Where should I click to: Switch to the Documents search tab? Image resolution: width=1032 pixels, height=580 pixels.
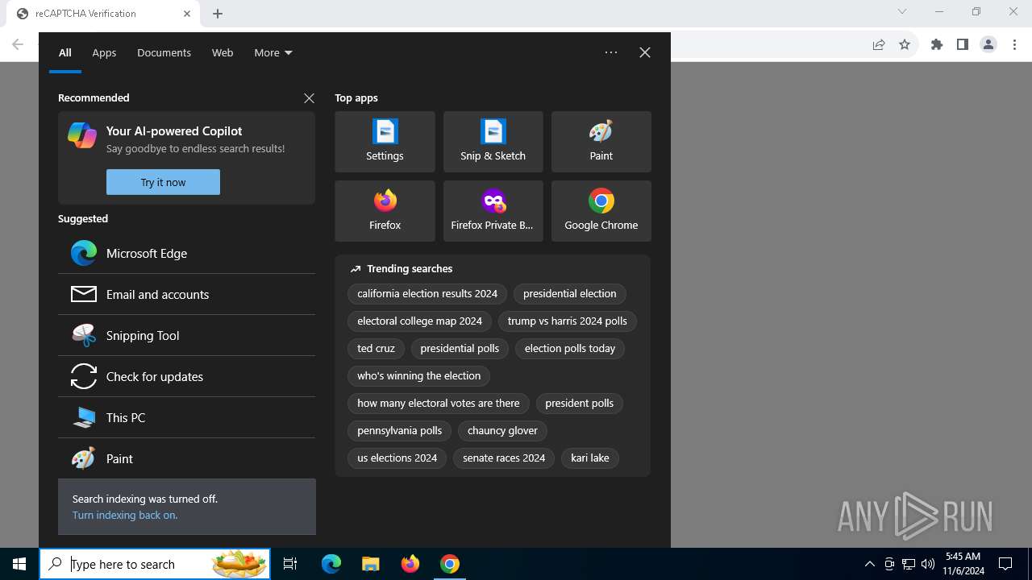click(164, 52)
